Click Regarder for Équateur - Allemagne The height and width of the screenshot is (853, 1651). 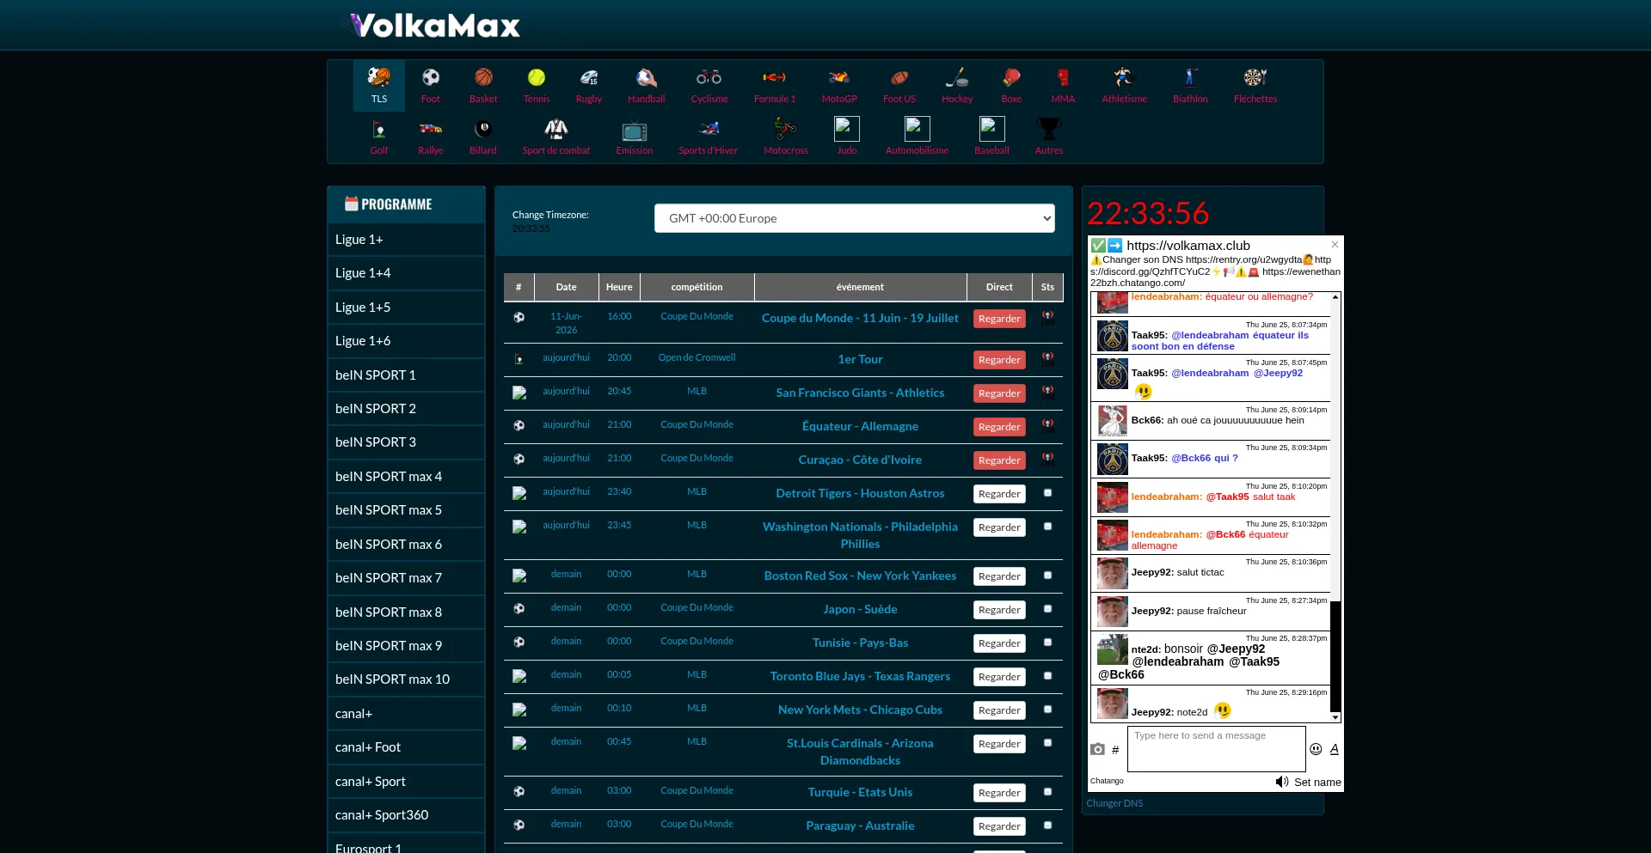(x=999, y=427)
